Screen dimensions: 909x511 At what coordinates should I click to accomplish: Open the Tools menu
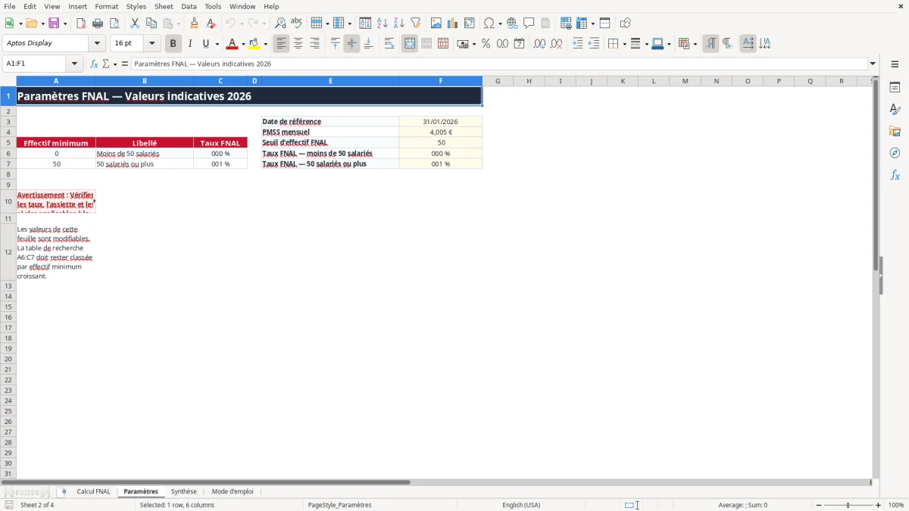pos(213,6)
